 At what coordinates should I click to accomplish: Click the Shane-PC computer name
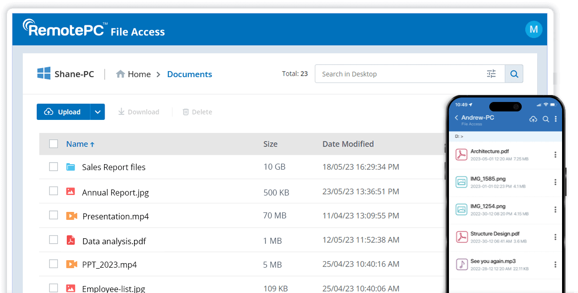pyautogui.click(x=74, y=74)
